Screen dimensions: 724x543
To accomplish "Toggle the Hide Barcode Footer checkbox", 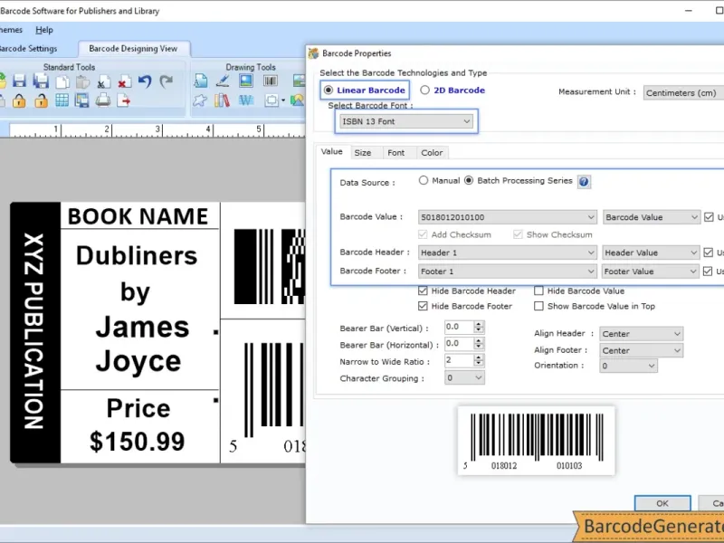I will pos(423,306).
